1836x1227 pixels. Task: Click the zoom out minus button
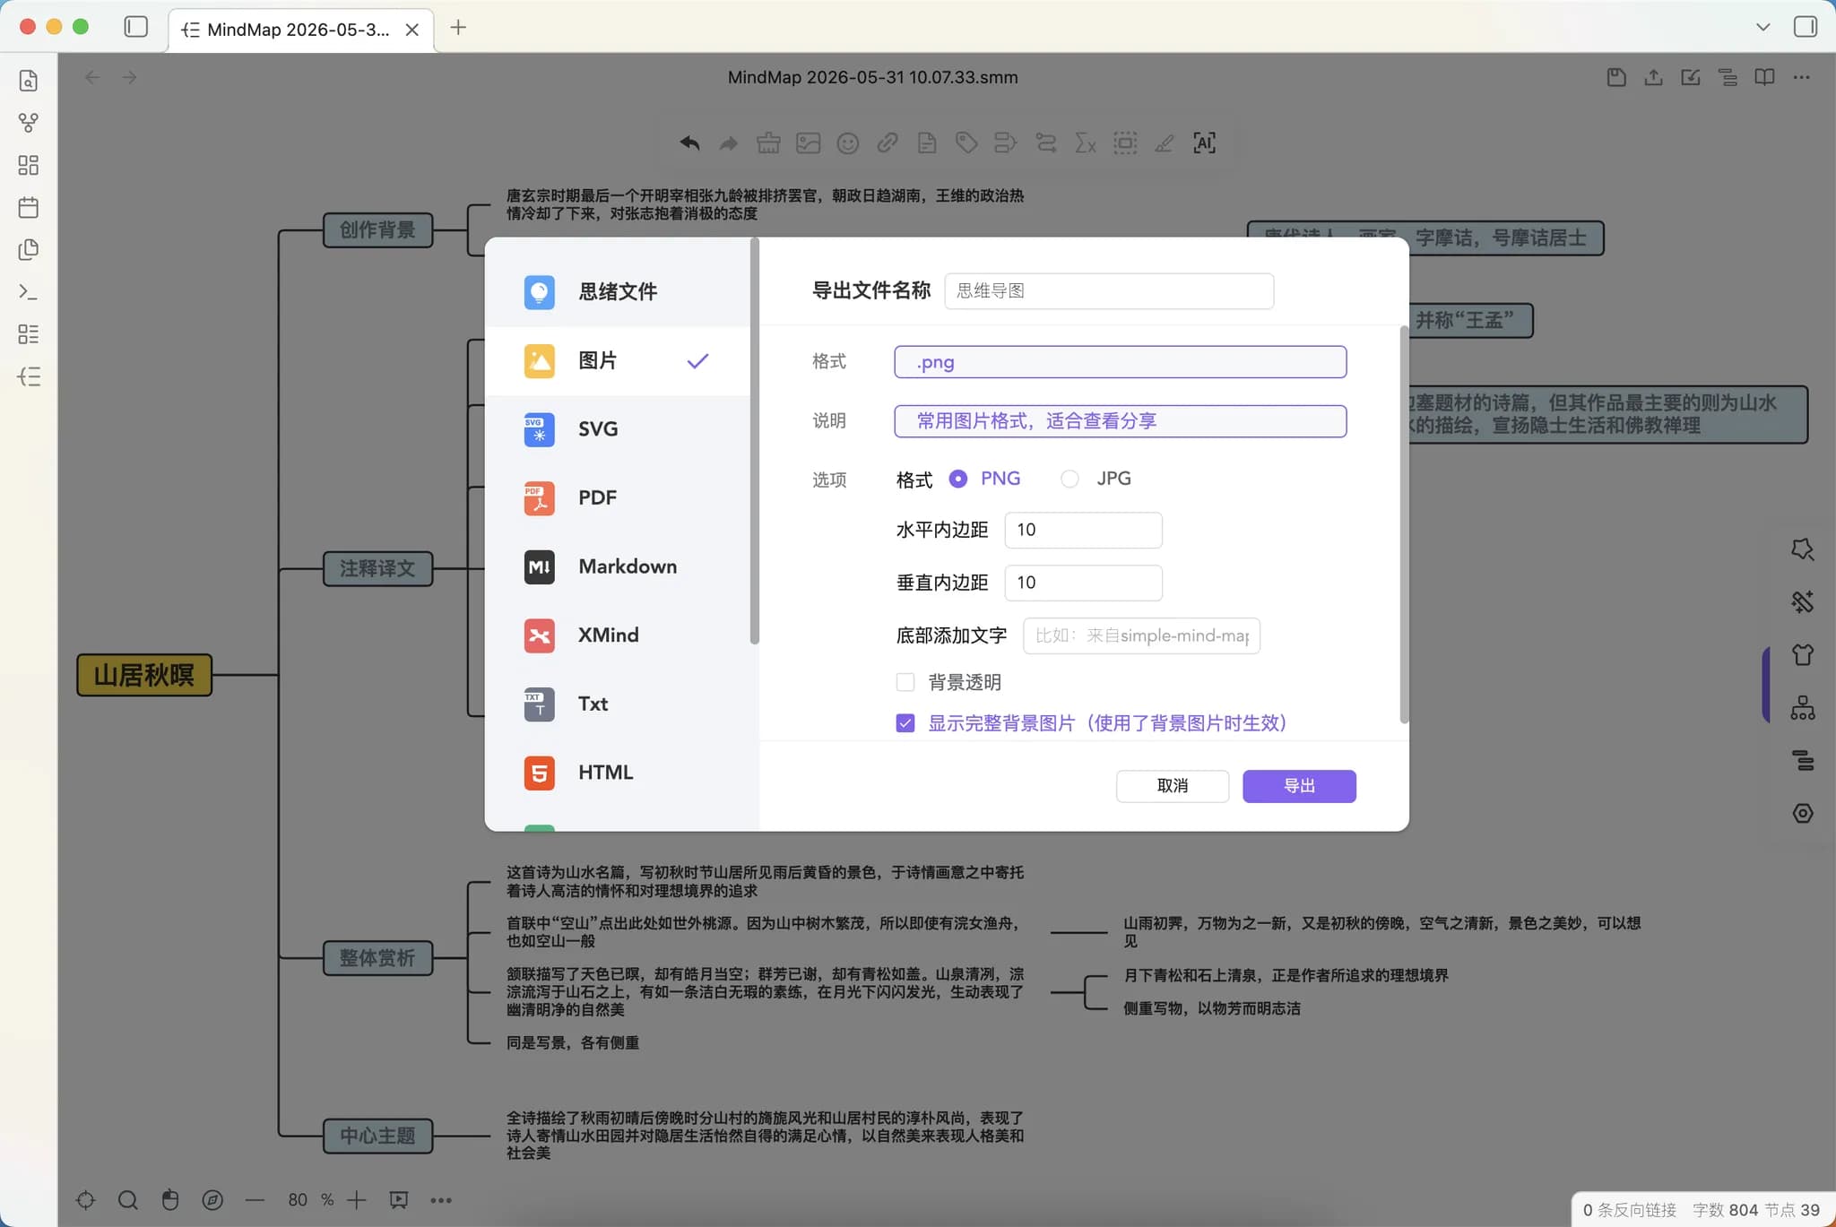[255, 1200]
